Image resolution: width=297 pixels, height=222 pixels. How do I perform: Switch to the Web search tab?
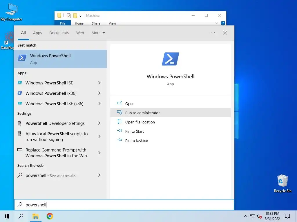coord(80,33)
